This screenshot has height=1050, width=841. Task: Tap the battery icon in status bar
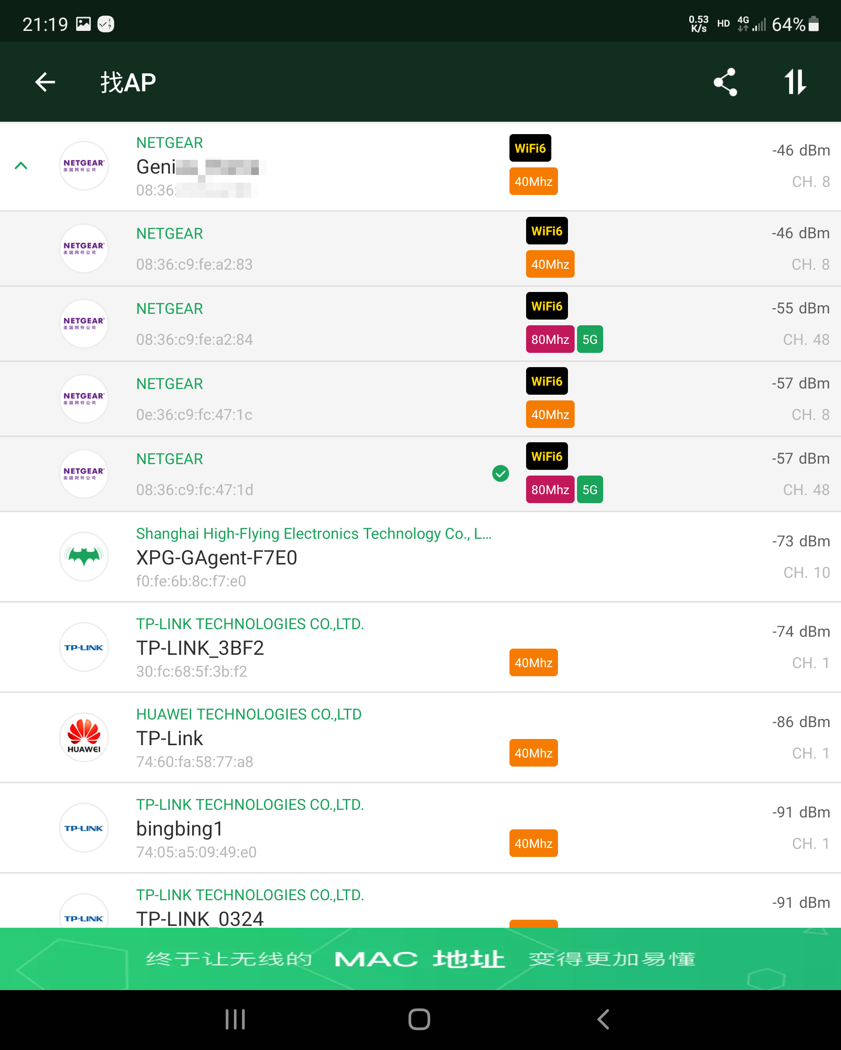pyautogui.click(x=814, y=24)
